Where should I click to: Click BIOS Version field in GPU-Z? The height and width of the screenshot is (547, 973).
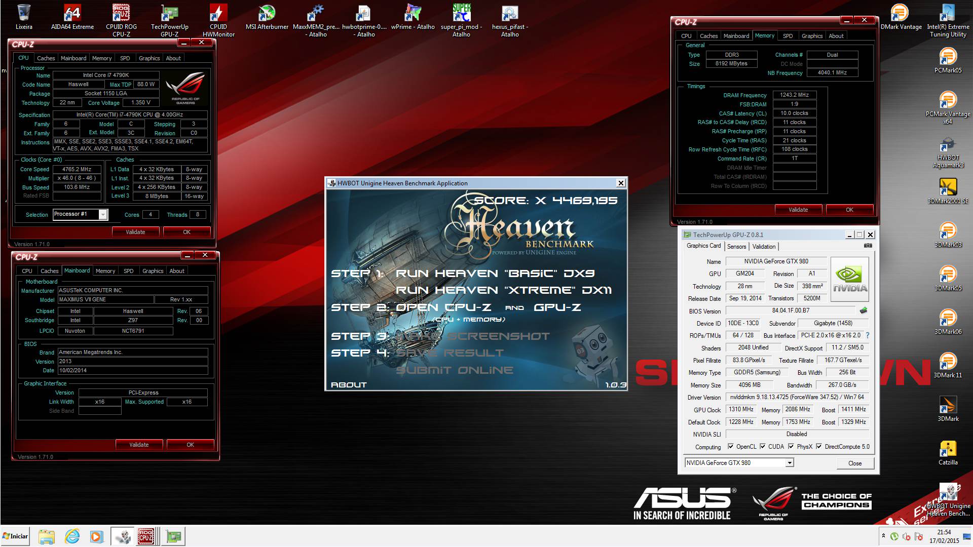pyautogui.click(x=791, y=310)
